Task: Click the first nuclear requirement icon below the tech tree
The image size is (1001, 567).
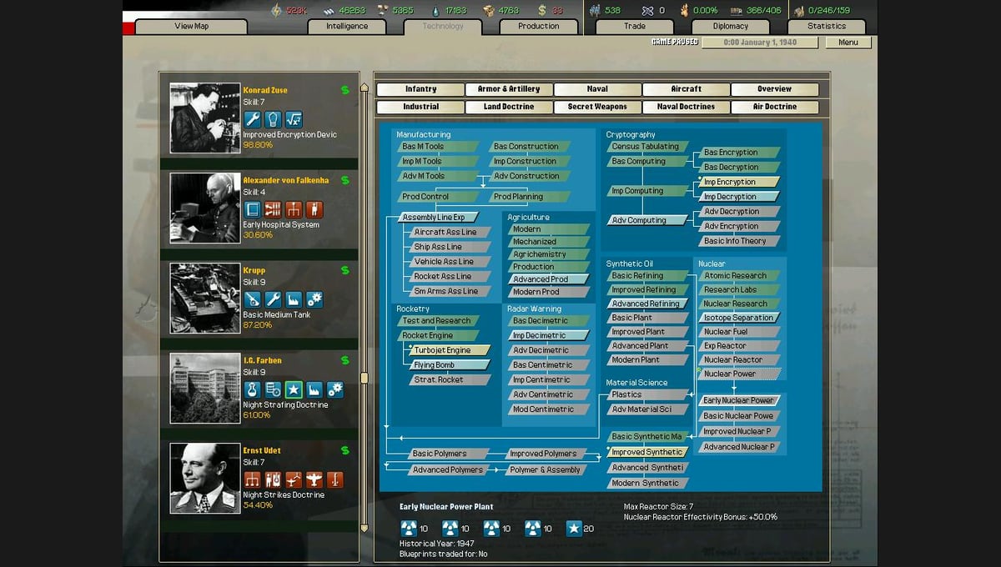Action: (409, 529)
